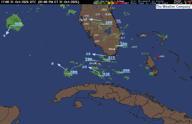The image size is (192, 124).
Task: Click the 209 echo top label
Action: pos(126,70)
